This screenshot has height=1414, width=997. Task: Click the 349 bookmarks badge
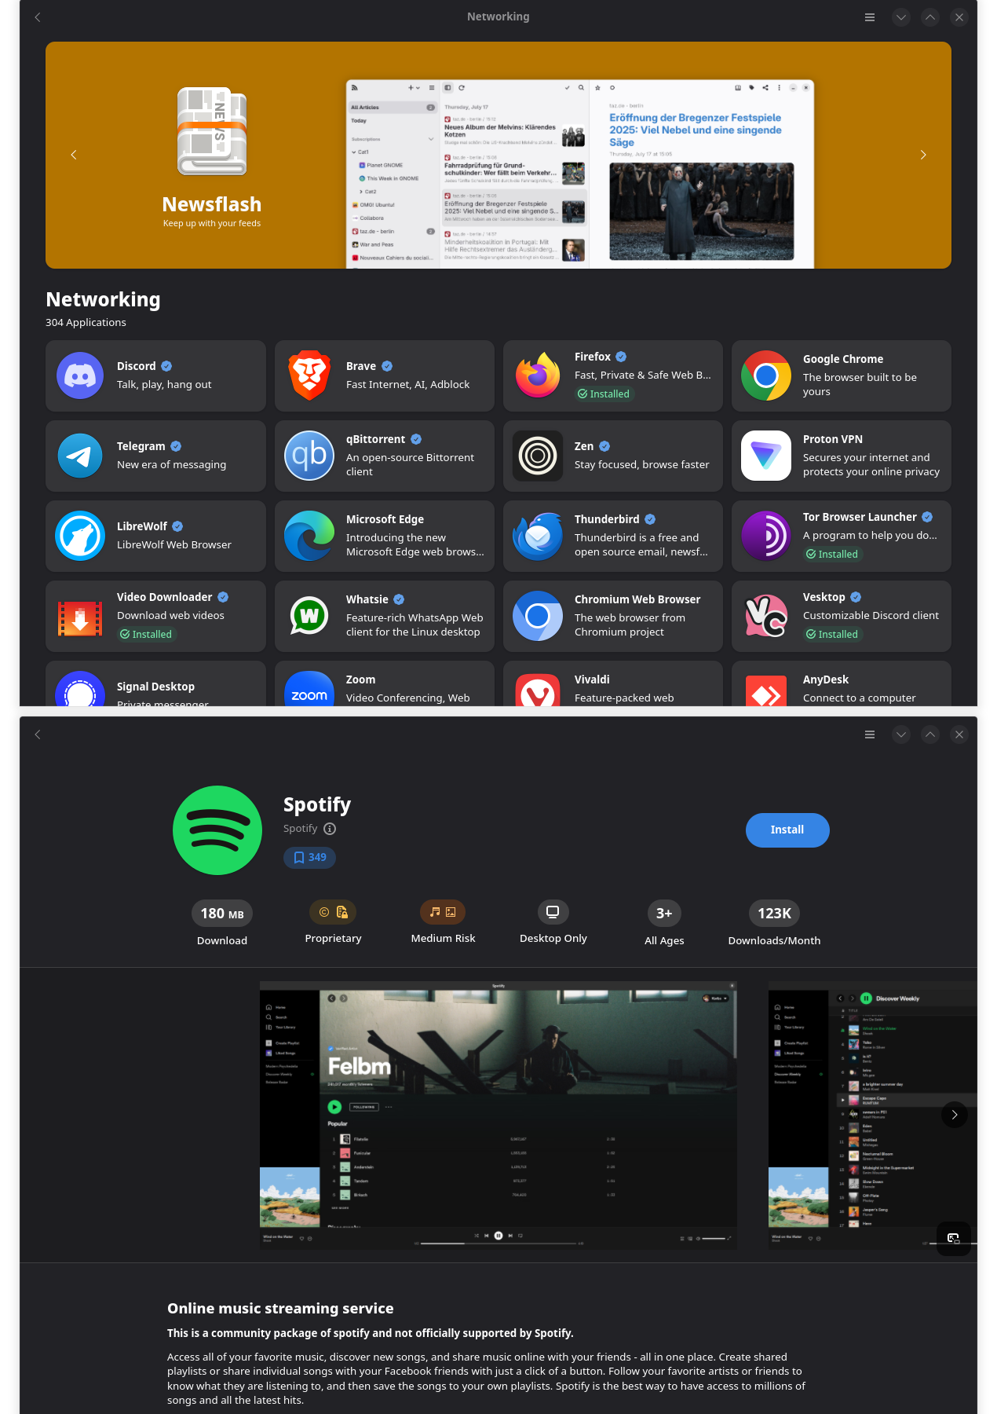[309, 858]
